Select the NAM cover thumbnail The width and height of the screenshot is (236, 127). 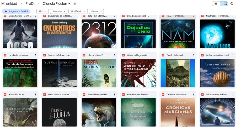(178, 34)
